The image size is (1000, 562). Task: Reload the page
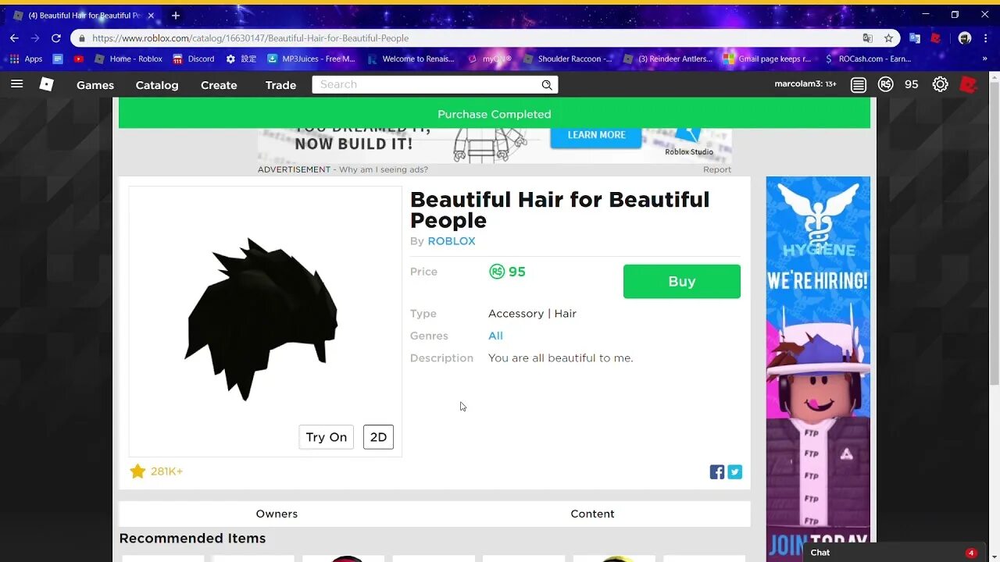[56, 38]
